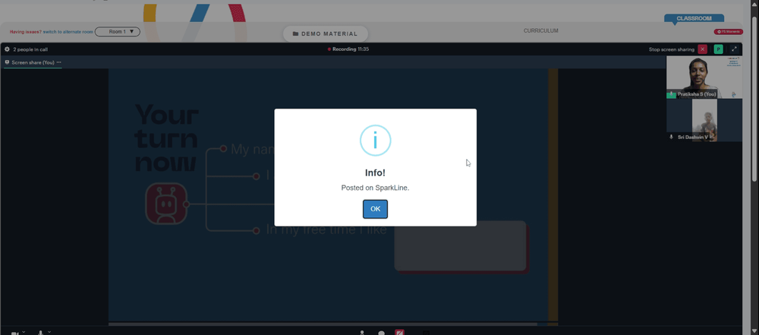Screen dimensions: 759x335
Task: Expand microphone options chevron
Action: pos(49,332)
